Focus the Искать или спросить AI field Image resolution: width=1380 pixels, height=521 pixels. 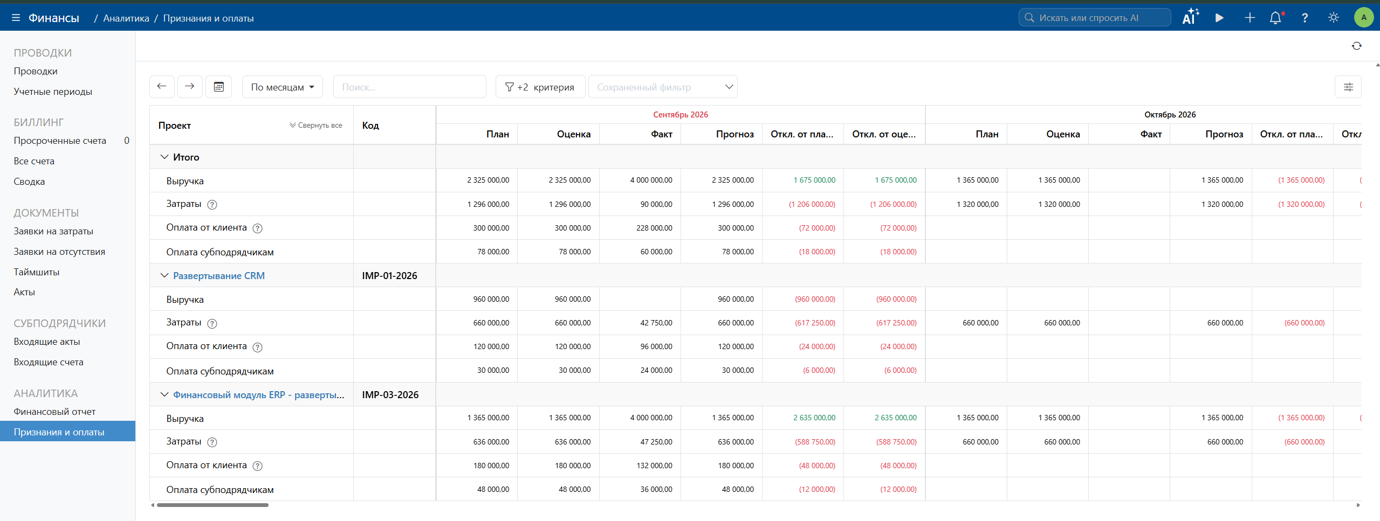click(x=1095, y=18)
